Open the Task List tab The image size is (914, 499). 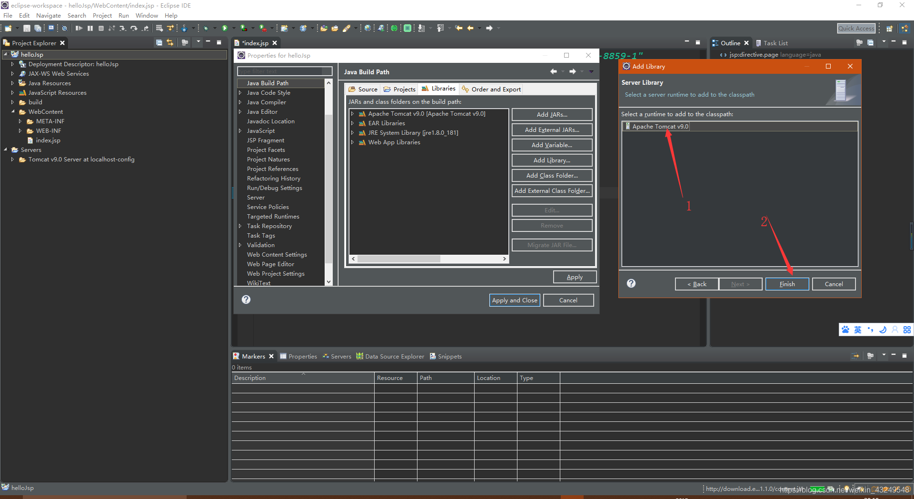(771, 43)
